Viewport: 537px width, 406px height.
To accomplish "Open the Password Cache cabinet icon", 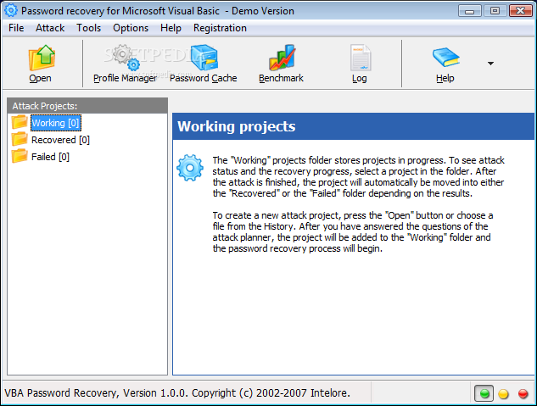I will tap(204, 58).
